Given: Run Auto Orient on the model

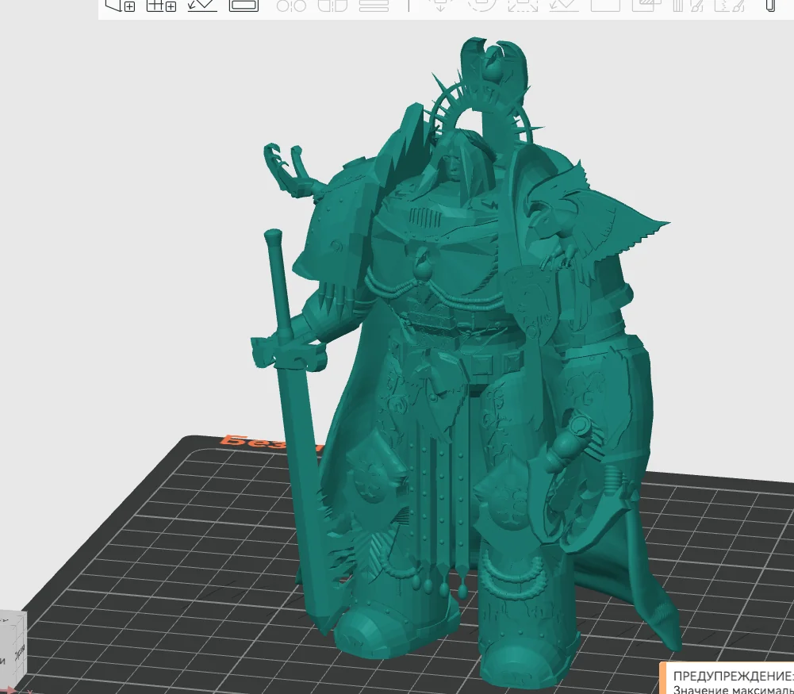Looking at the screenshot, I should pos(202,6).
